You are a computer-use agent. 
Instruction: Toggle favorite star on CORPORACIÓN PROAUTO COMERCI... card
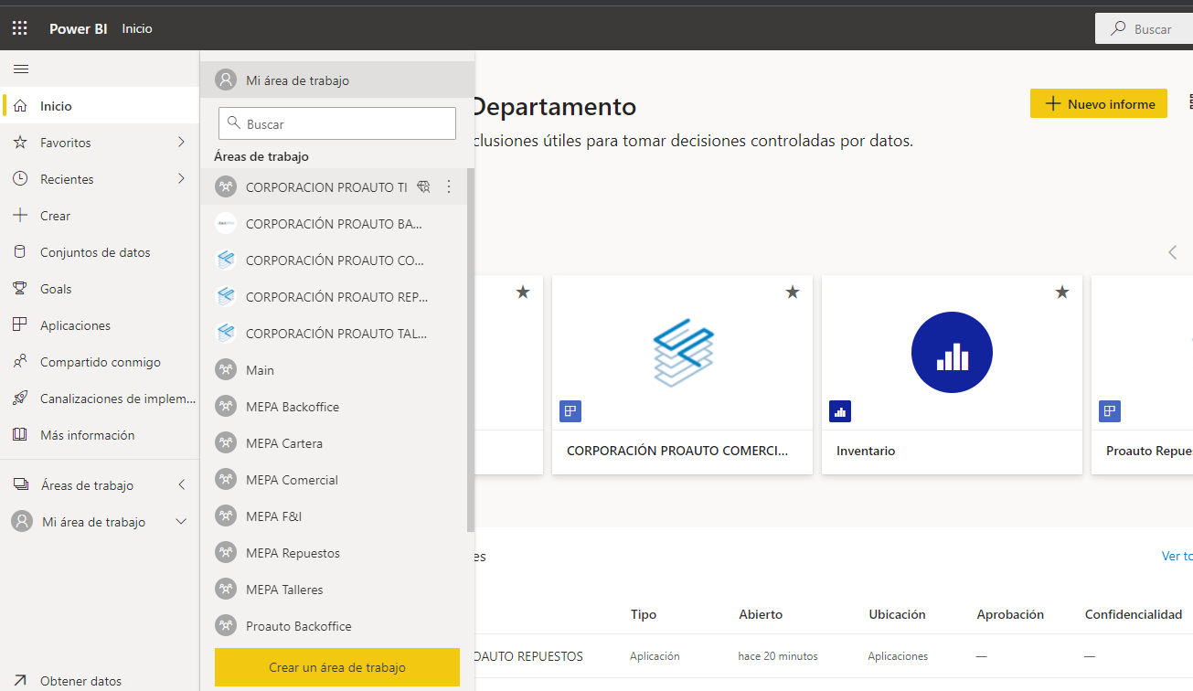click(x=793, y=292)
